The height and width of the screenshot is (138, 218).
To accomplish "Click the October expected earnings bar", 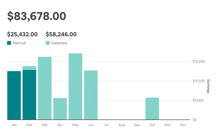I will [x=152, y=108].
